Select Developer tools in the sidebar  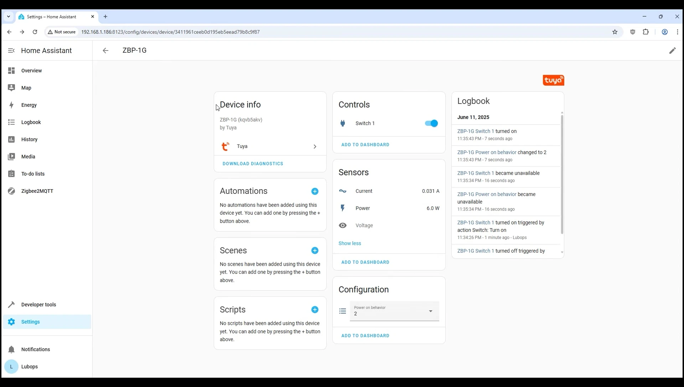pos(47,304)
